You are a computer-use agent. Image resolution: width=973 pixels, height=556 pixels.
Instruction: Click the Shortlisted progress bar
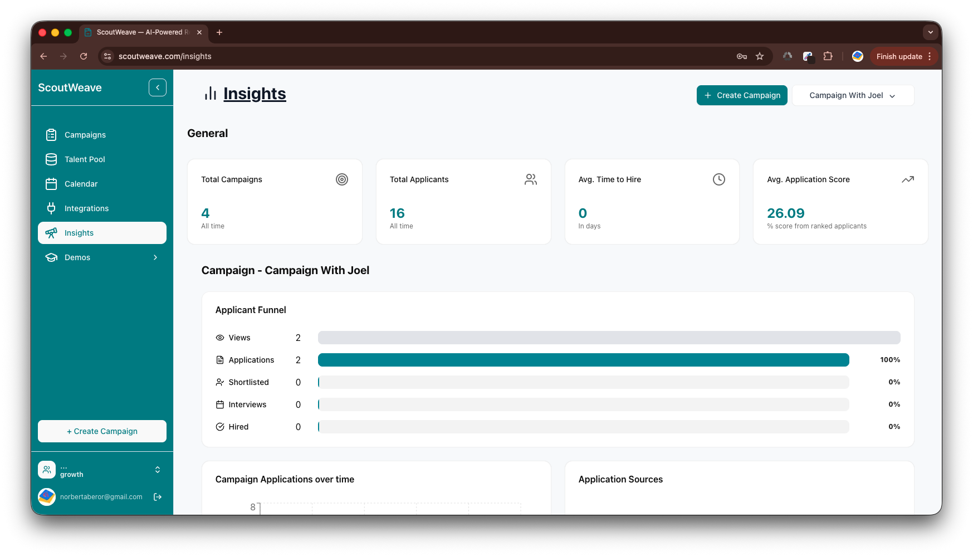pyautogui.click(x=583, y=382)
